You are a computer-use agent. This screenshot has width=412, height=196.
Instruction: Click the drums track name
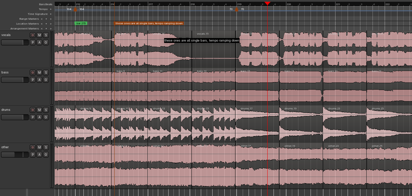coord(6,109)
